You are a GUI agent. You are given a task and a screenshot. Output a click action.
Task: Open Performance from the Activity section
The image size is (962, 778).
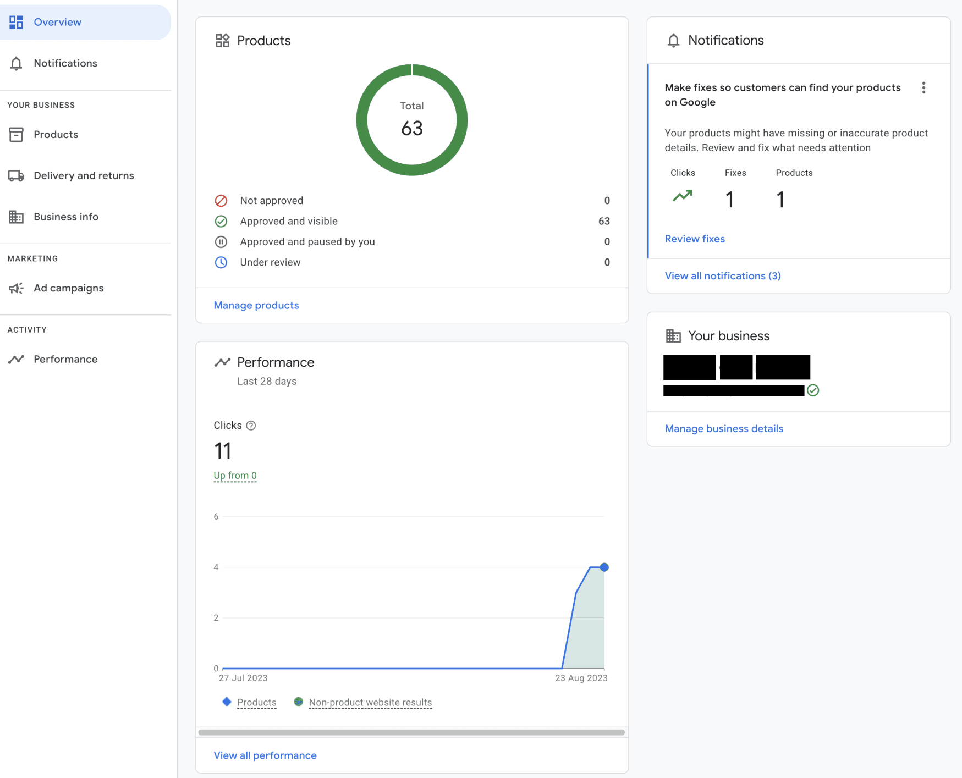coord(66,358)
